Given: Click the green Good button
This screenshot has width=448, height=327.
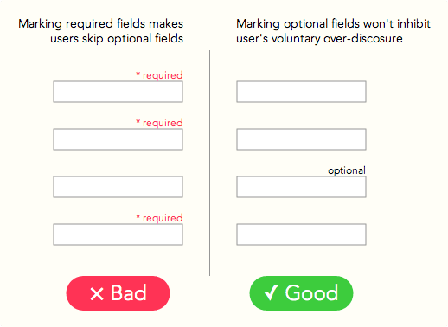Looking at the screenshot, I should pyautogui.click(x=301, y=293).
